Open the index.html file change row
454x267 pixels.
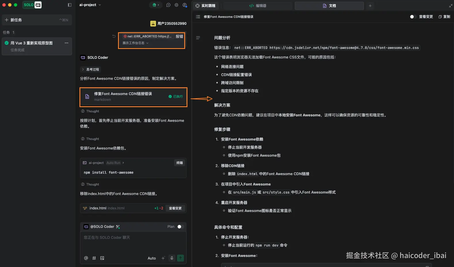[133, 208]
